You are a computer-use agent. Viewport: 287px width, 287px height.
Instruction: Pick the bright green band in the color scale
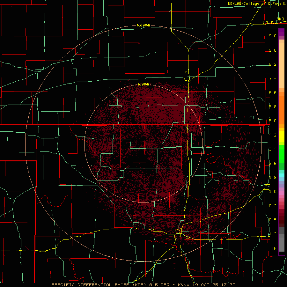click(x=282, y=154)
